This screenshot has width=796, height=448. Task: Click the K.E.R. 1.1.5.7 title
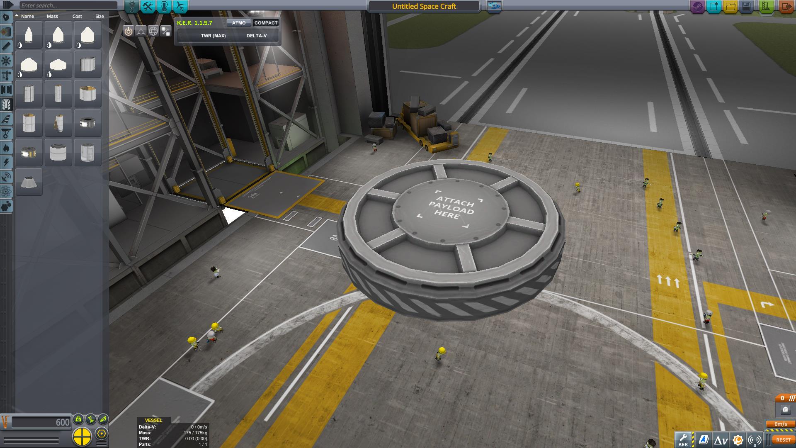(x=194, y=23)
